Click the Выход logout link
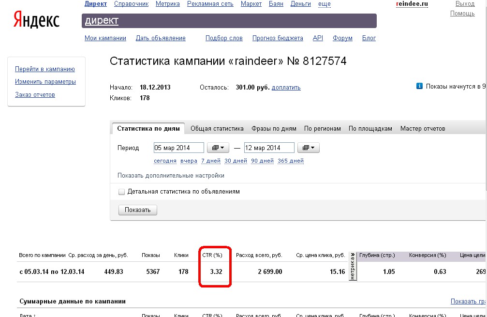 tap(465, 4)
